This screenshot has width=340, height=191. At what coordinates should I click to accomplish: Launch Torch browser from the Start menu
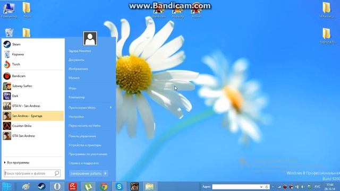tap(33, 64)
